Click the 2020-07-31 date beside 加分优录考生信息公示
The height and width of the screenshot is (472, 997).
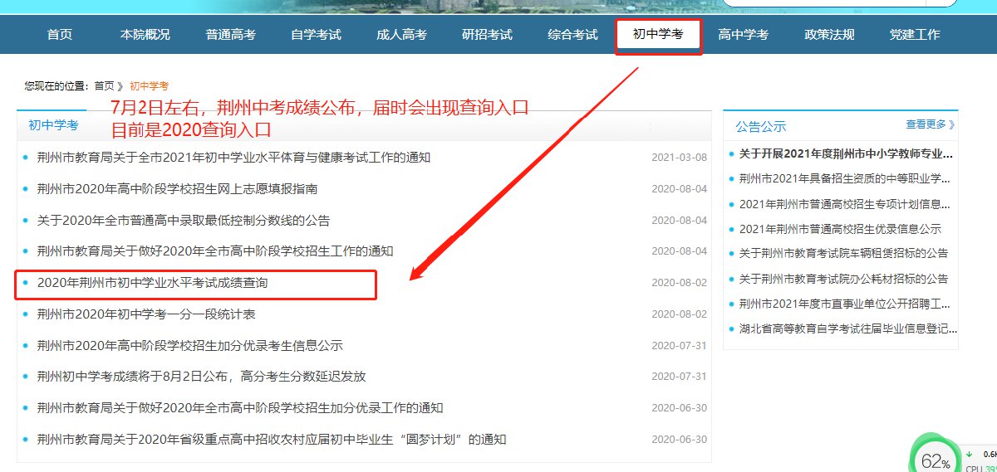[x=680, y=346]
